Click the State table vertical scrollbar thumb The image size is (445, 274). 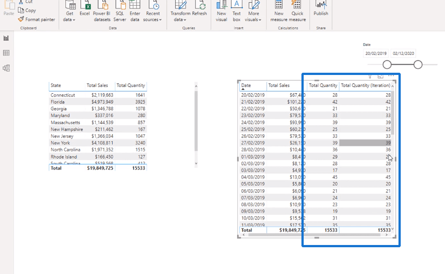196,121
